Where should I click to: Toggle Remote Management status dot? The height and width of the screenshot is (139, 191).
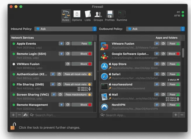point(14,105)
